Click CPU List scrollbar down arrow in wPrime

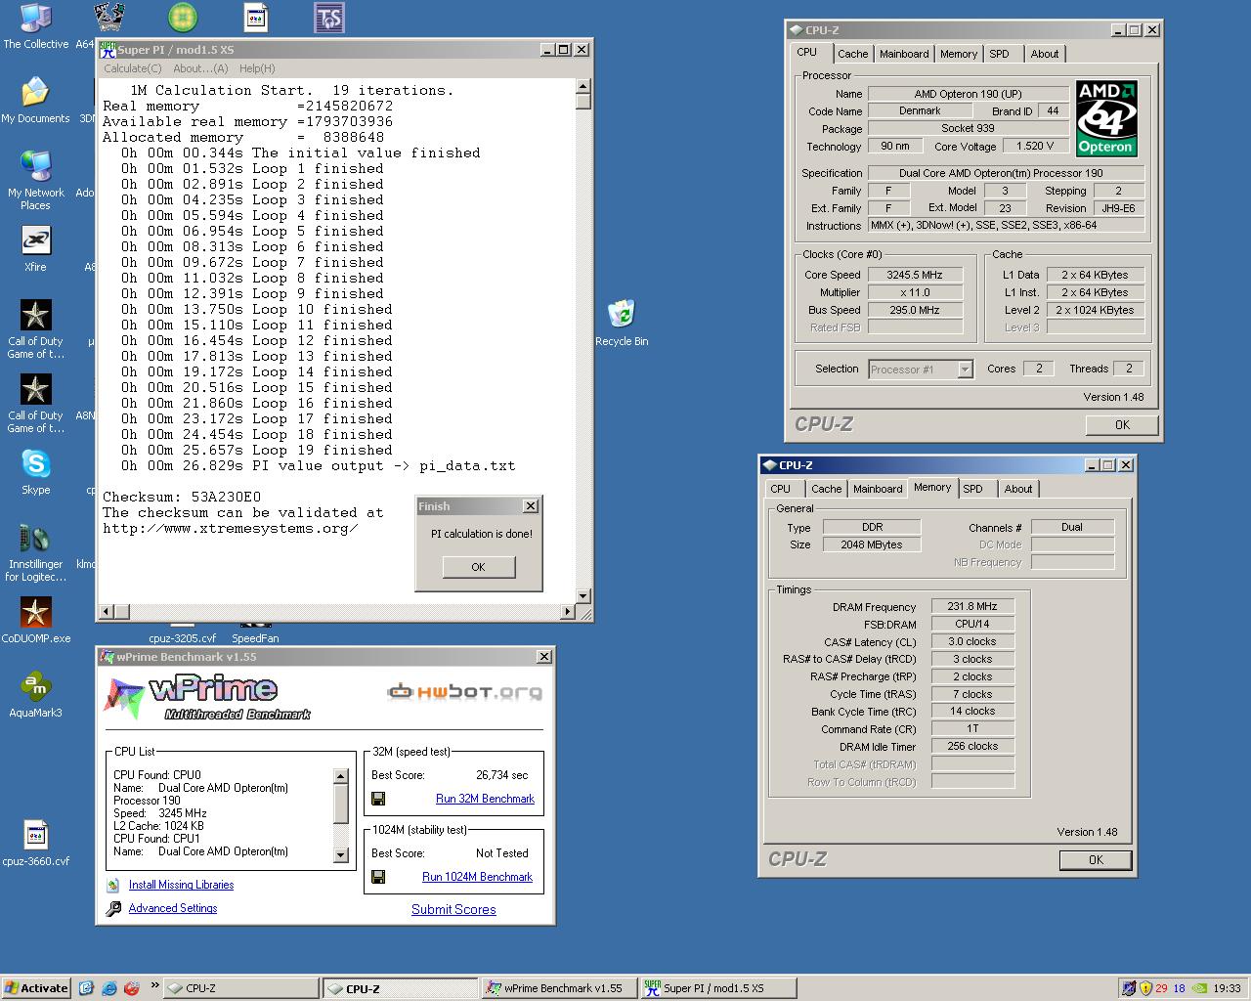click(341, 855)
